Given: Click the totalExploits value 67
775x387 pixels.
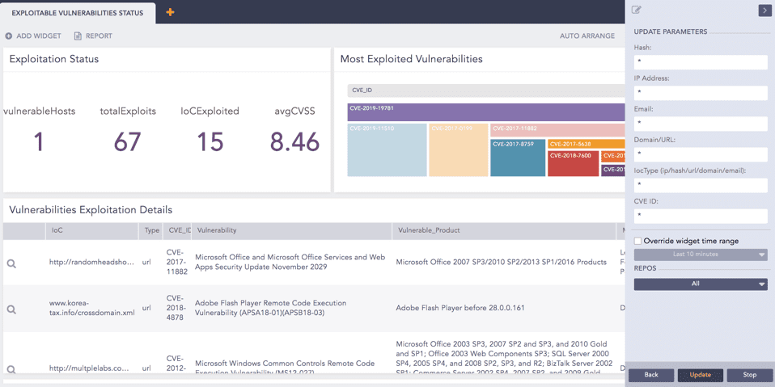Looking at the screenshot, I should pos(128,142).
